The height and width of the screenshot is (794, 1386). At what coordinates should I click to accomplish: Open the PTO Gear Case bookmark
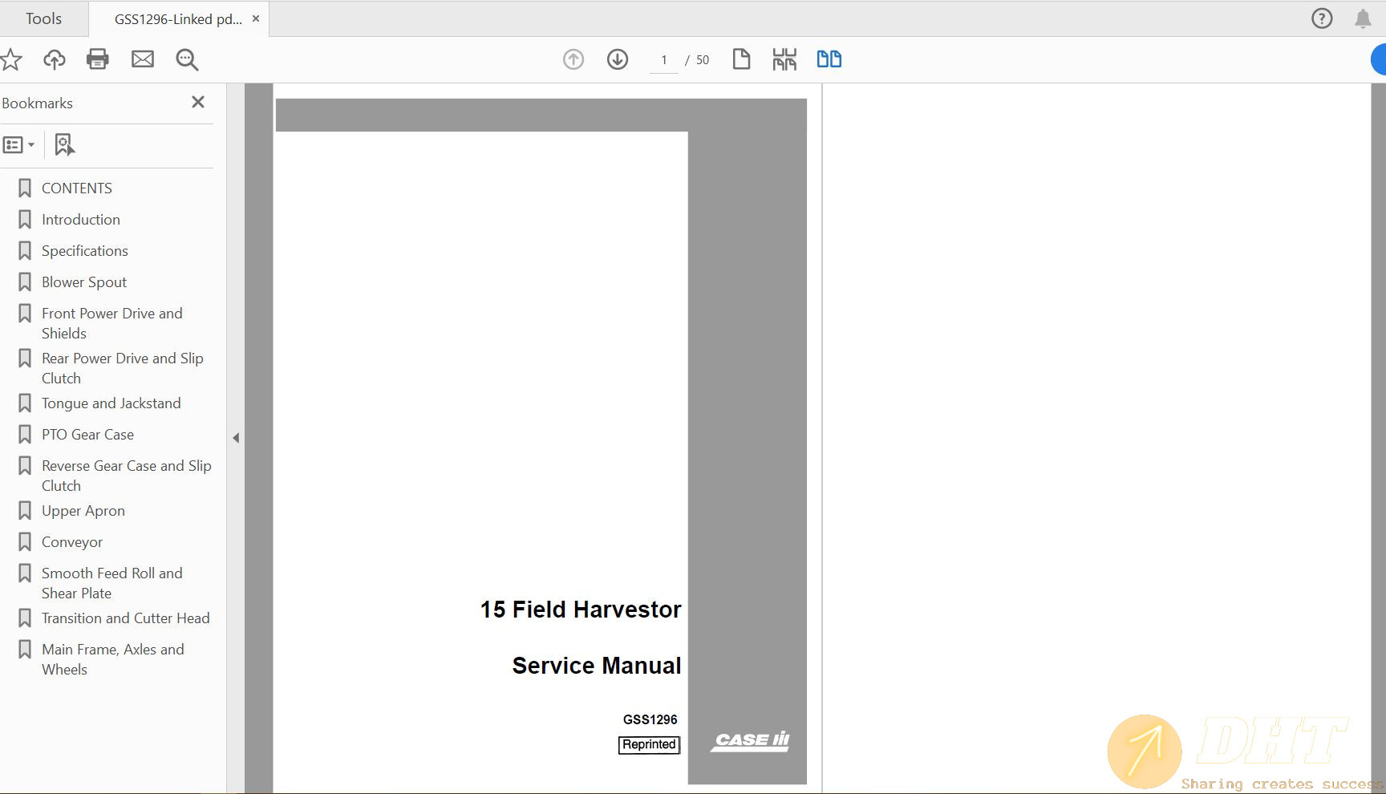point(87,435)
